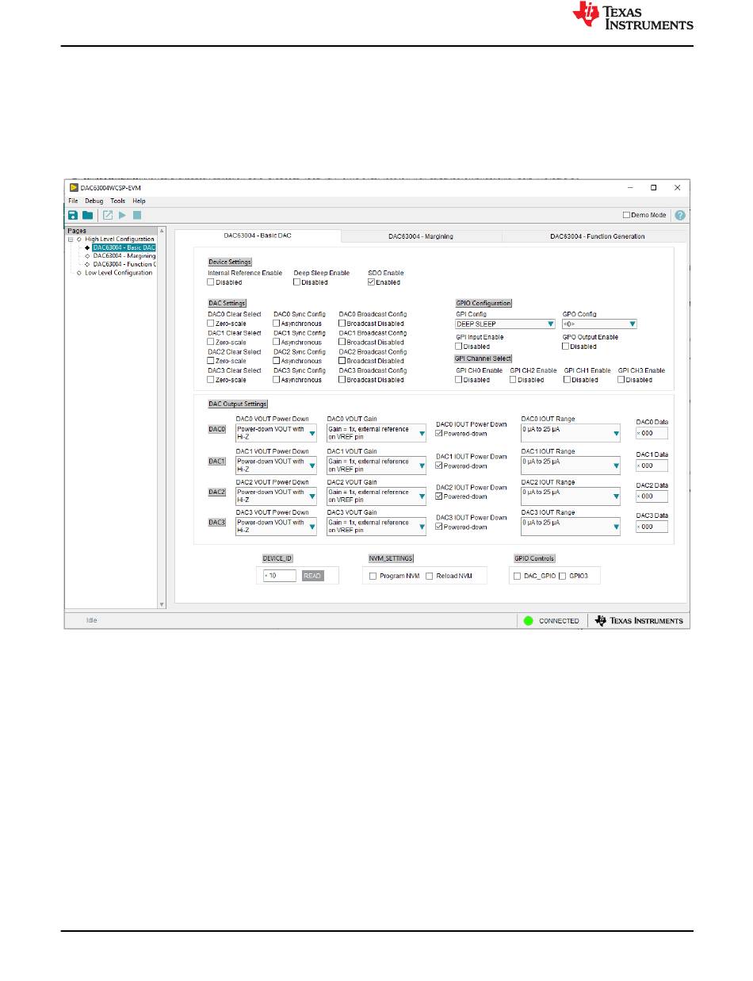Image resolution: width=753 pixels, height=981 pixels.
Task: Click the DAC2 Data input field
Action: click(x=652, y=496)
